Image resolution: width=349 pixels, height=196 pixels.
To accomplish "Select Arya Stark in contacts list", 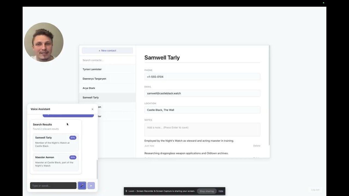I will (107, 88).
